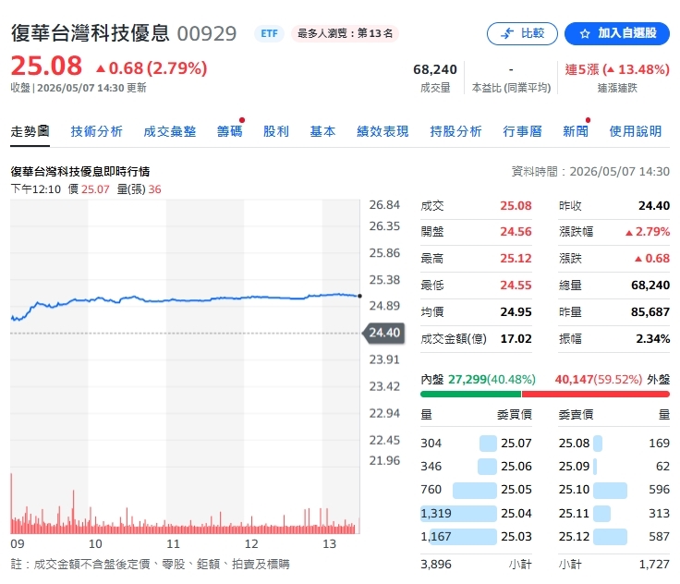Click the 內盤 green portion of ratio bar

click(x=470, y=394)
